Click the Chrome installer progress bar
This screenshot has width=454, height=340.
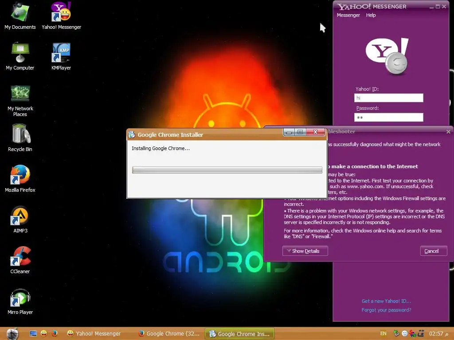227,170
